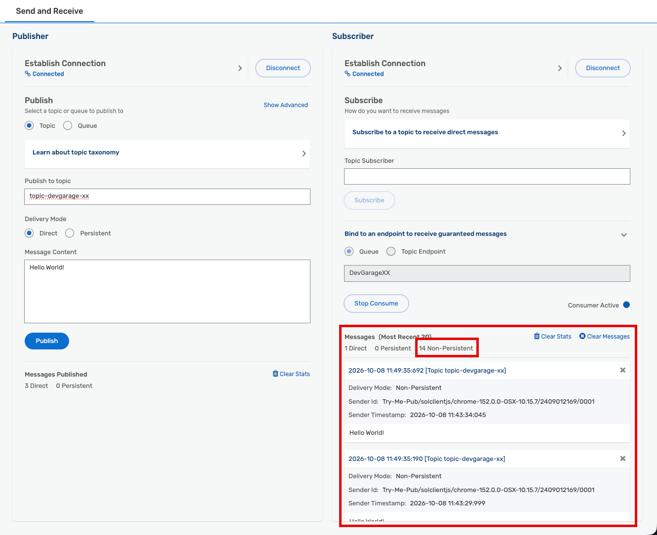Click trash icon beside Subscriber Clear Stats
This screenshot has width=657, height=535.
537,336
